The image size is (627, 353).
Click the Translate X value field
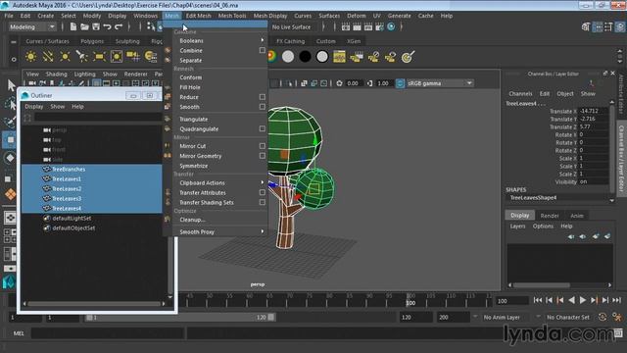pos(593,111)
